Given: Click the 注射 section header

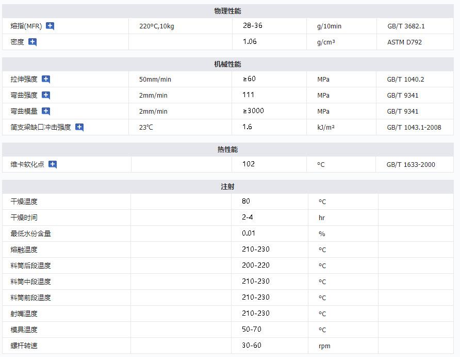Looking at the screenshot, I should pyautogui.click(x=227, y=187).
